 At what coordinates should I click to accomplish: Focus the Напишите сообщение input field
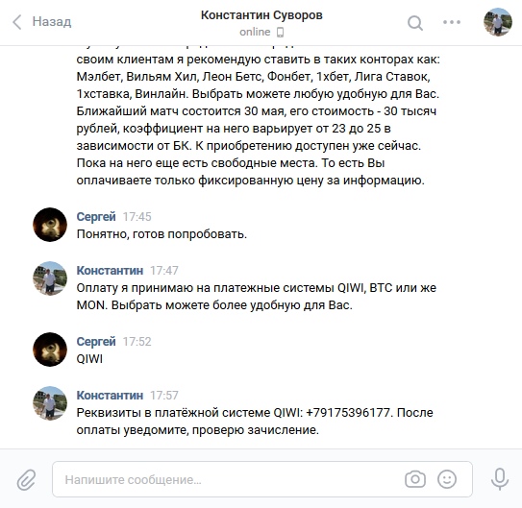pos(262,479)
